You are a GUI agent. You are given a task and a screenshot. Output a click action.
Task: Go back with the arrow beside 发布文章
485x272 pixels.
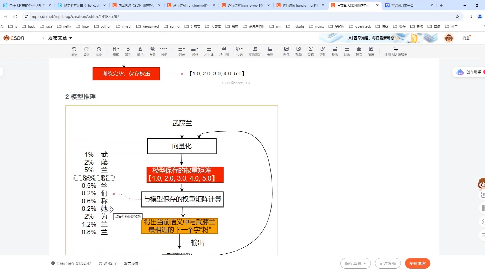point(43,38)
